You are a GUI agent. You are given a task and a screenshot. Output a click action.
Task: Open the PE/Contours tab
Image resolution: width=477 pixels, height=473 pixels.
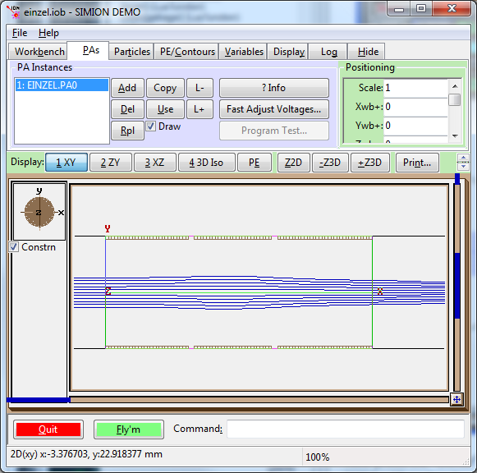(x=187, y=52)
